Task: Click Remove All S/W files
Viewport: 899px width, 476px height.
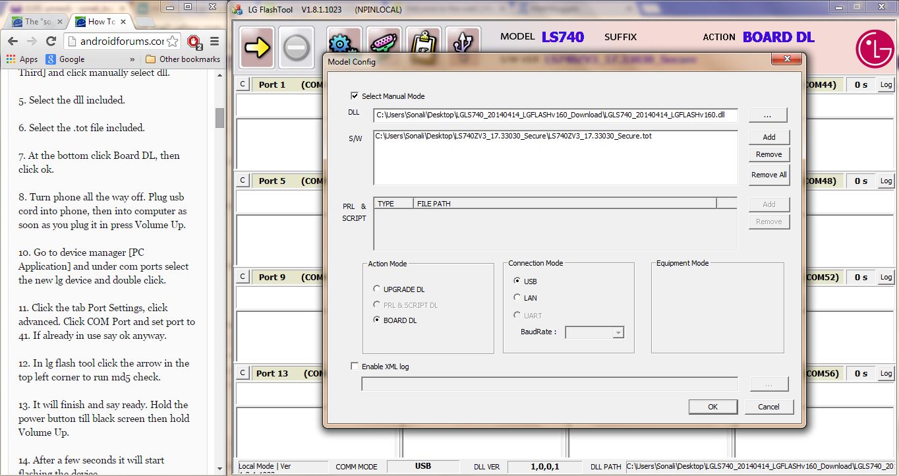Action: tap(768, 175)
